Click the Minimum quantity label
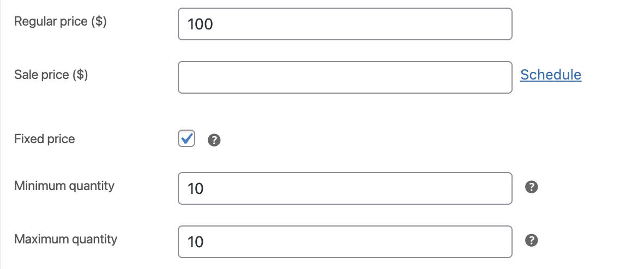Screen dimensions: 626x269 [64, 186]
